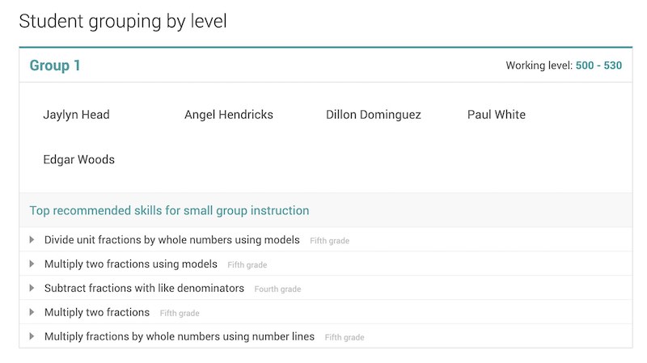Viewport: 647px width, 363px height.
Task: Open skill 'Multiply fractions by whole numbers using number lines'
Action: [x=180, y=336]
